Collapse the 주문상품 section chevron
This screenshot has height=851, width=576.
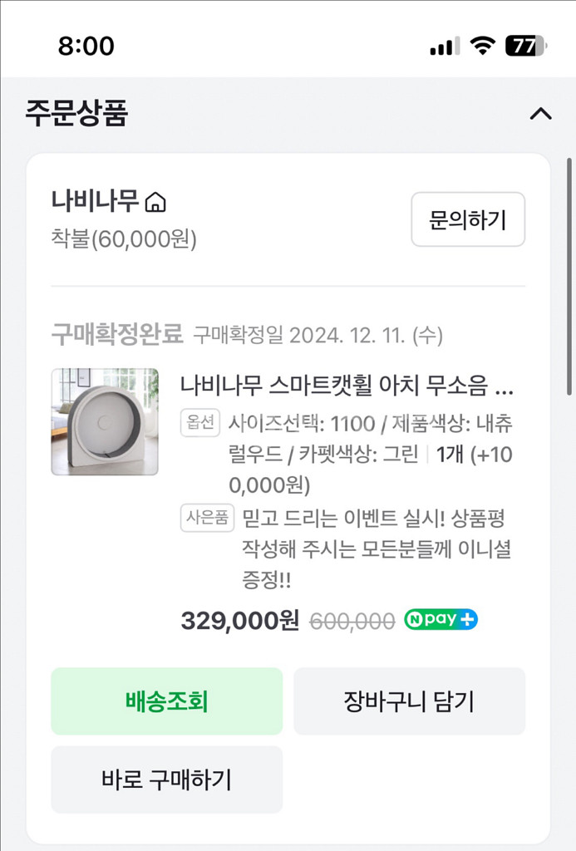pyautogui.click(x=540, y=113)
